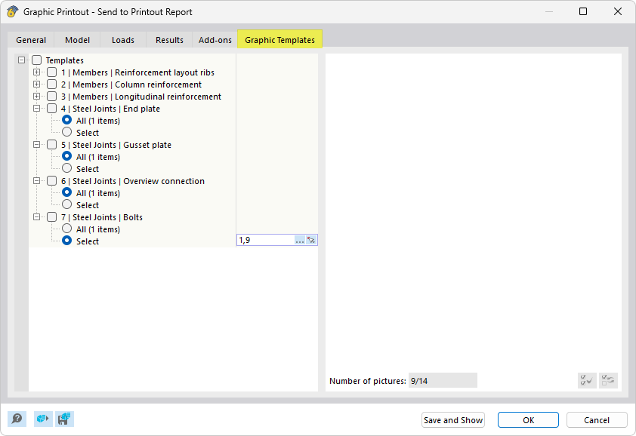Click the check all pictures icon
This screenshot has height=436, width=636.
(x=587, y=380)
